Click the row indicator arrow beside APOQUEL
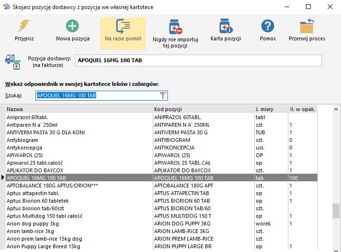341x252 pixels. tap(3, 177)
